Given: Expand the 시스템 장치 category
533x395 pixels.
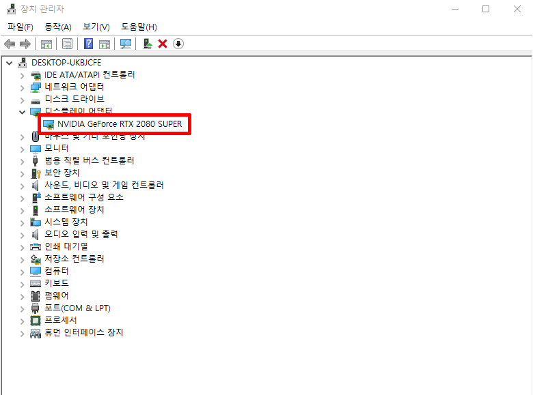Looking at the screenshot, I should click(22, 222).
